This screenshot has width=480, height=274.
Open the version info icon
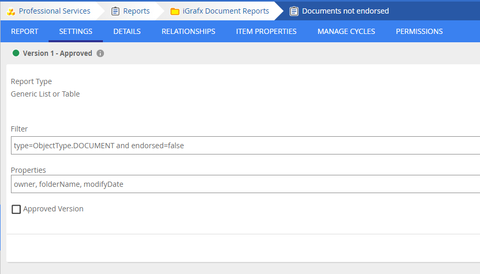pos(100,53)
